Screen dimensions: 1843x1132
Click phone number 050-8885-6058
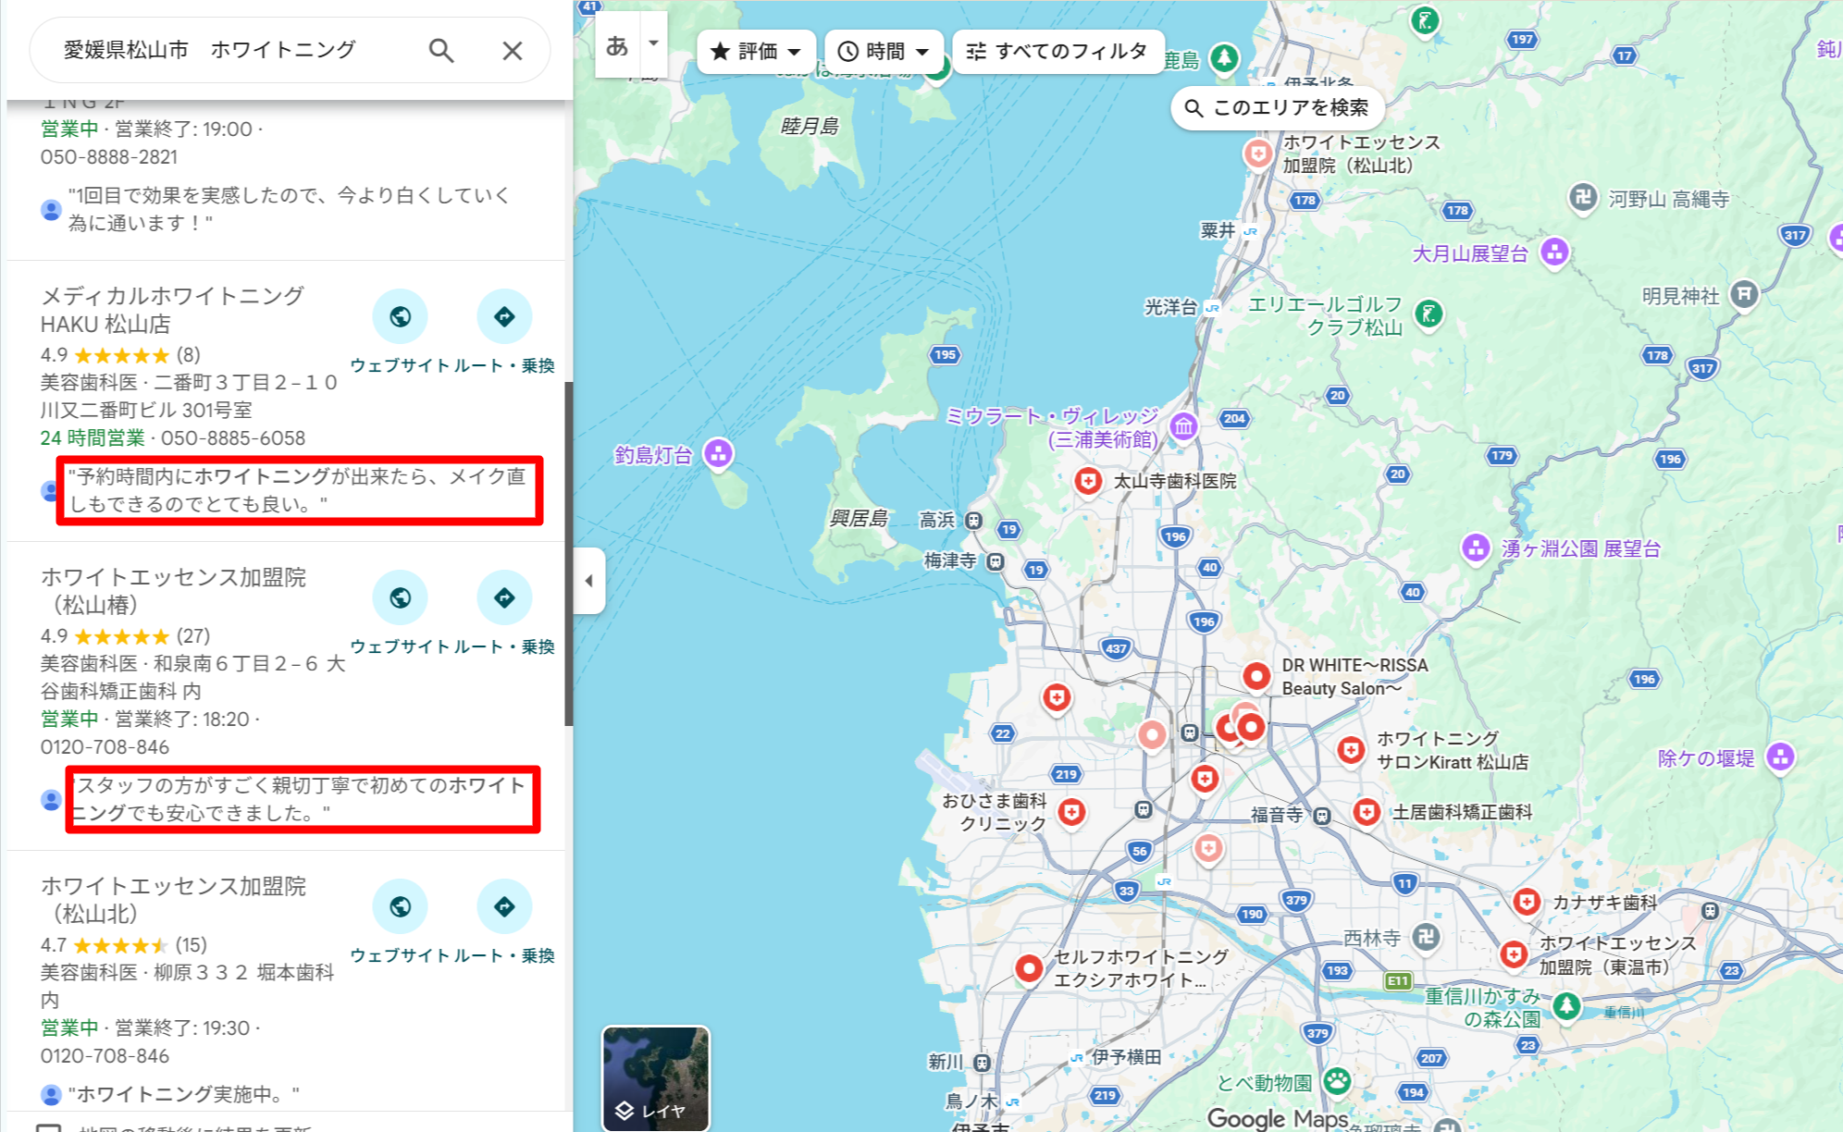233,438
